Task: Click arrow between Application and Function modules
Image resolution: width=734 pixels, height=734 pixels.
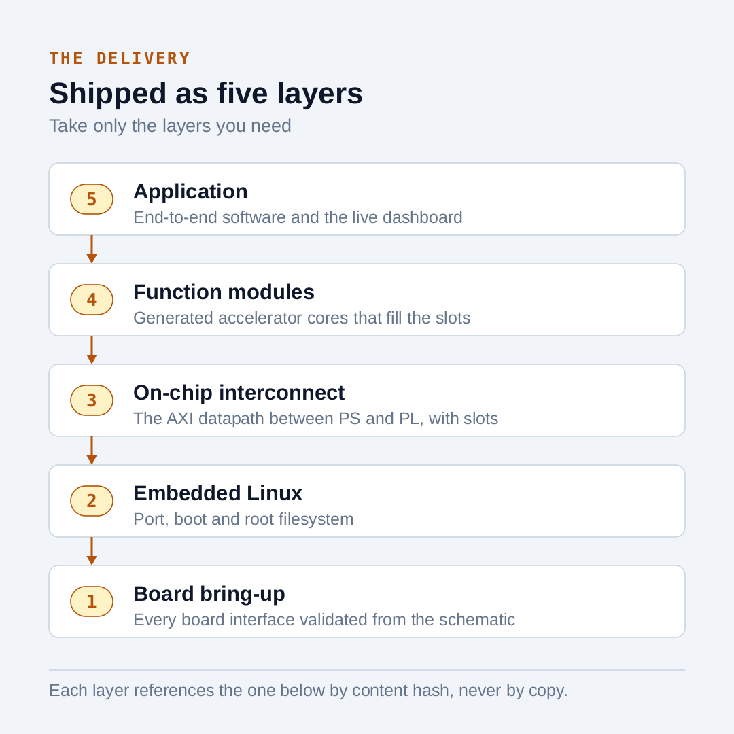Action: 92,249
